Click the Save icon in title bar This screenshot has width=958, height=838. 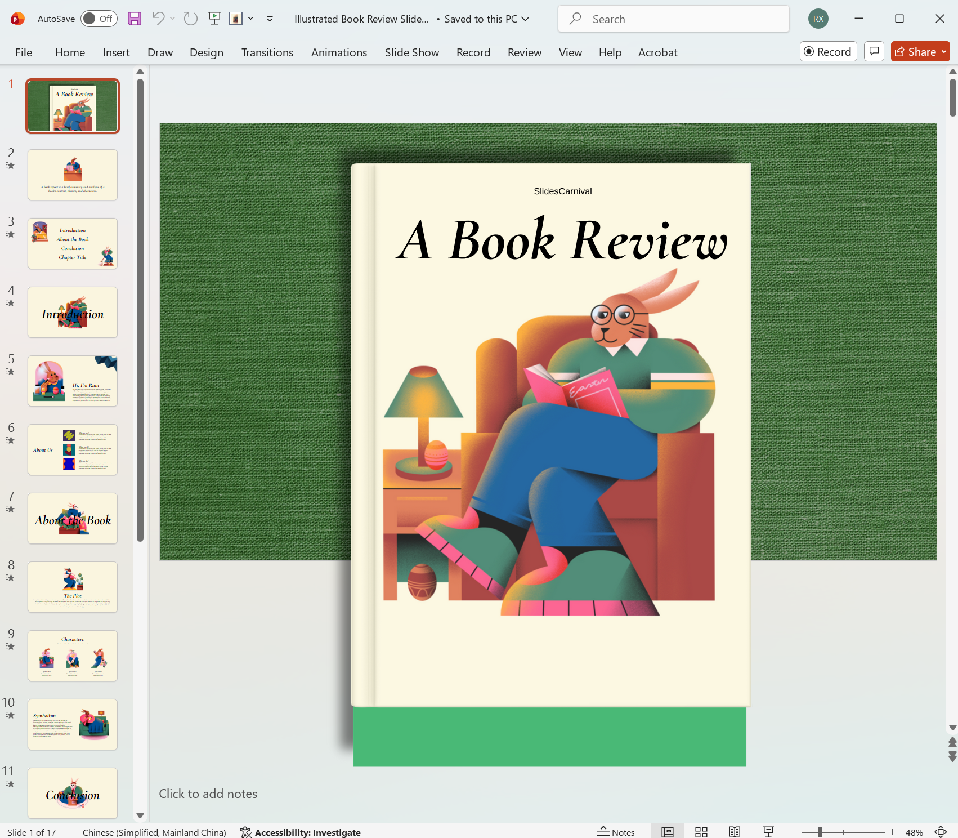point(134,19)
